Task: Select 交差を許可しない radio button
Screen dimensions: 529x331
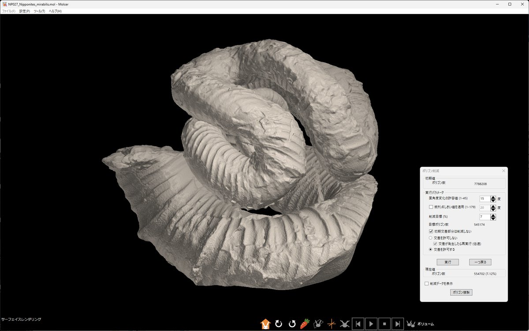Action: [x=431, y=238]
